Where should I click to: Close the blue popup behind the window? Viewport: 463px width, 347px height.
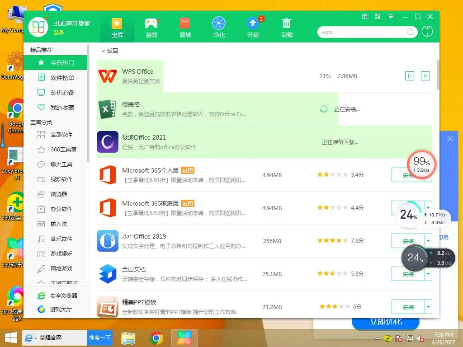[x=450, y=138]
